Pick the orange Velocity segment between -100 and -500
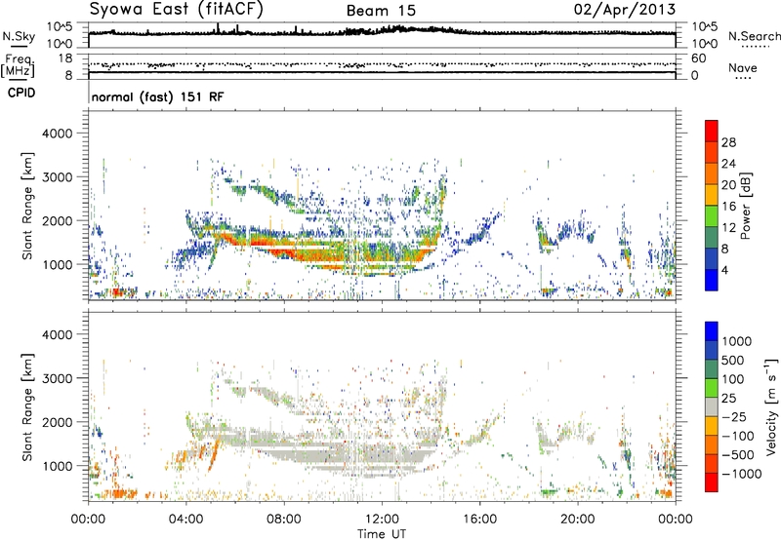Viewport: 781px width, 540px height. pyautogui.click(x=712, y=444)
